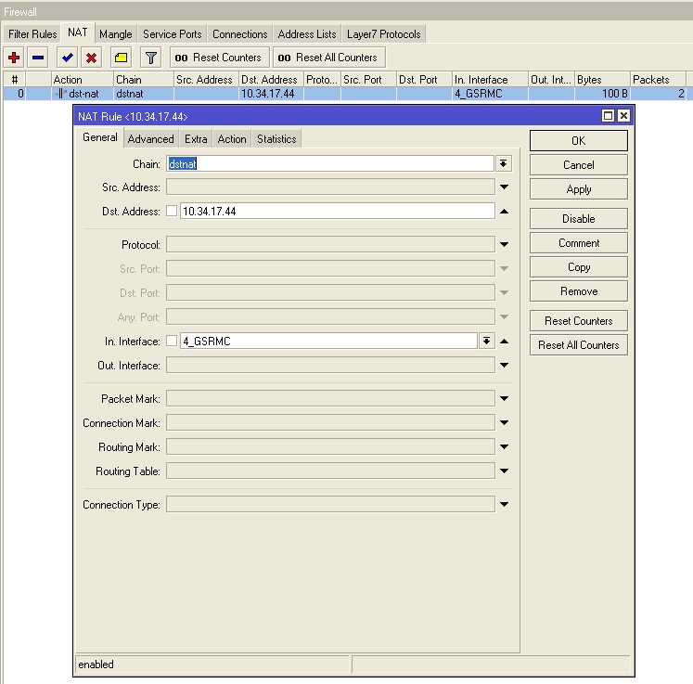Viewport: 693px width, 684px height.
Task: Enable the rule with the blue checkmark icon
Action: 68,58
